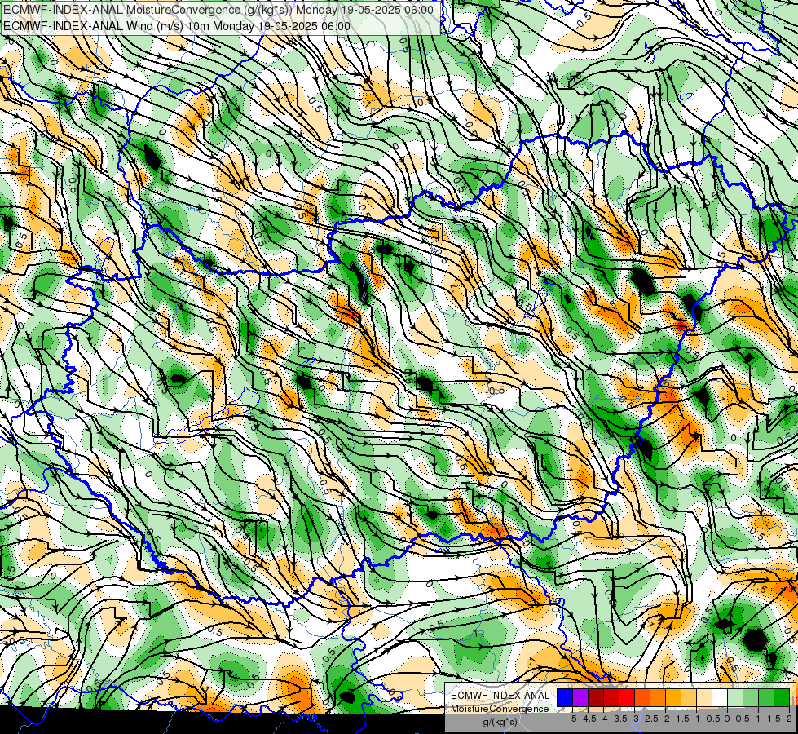Click the -1.5 value on legend scale
This screenshot has width=798, height=734.
pos(681,719)
